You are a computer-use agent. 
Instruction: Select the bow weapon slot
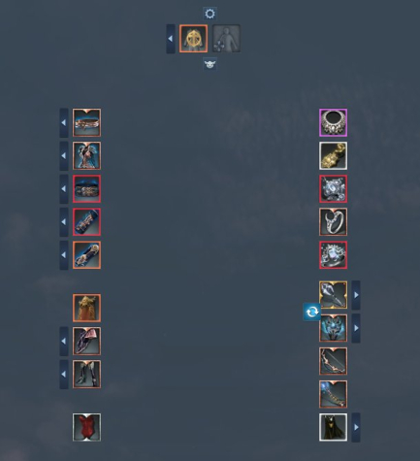(333, 361)
